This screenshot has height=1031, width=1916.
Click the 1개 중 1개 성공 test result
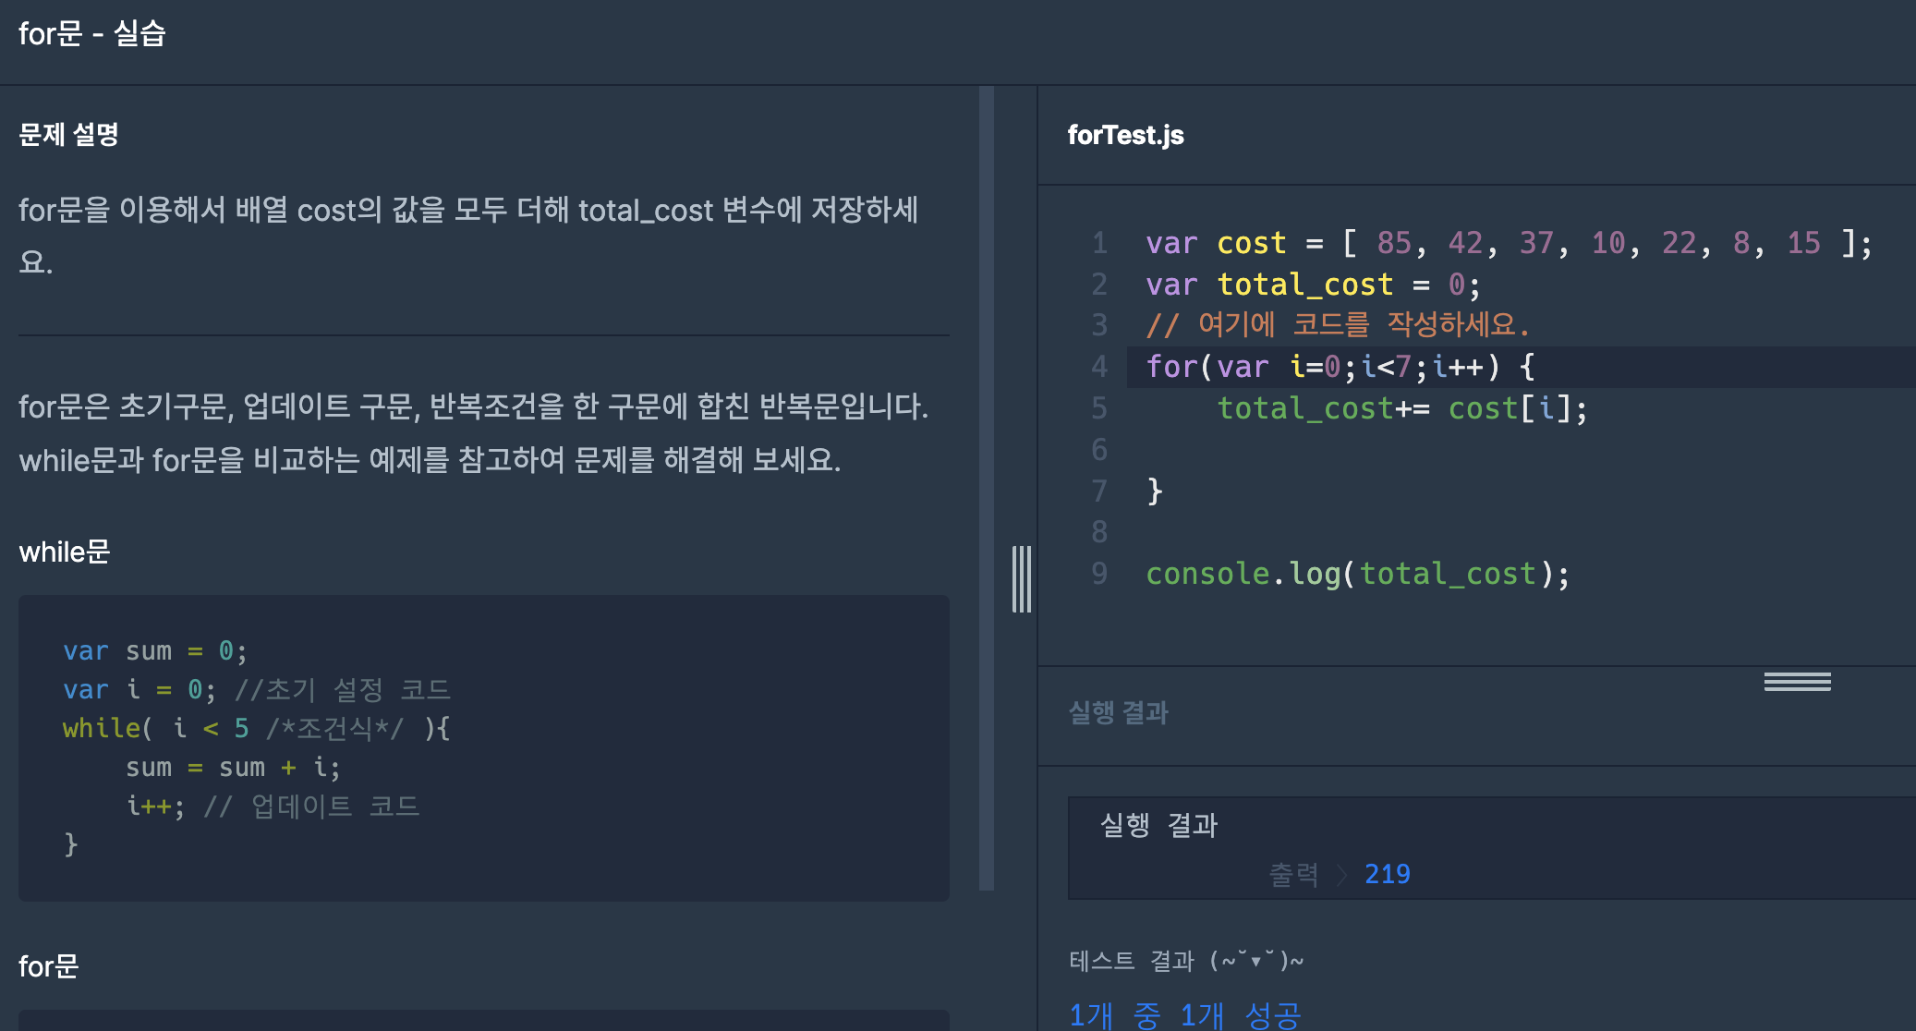point(1184,1014)
